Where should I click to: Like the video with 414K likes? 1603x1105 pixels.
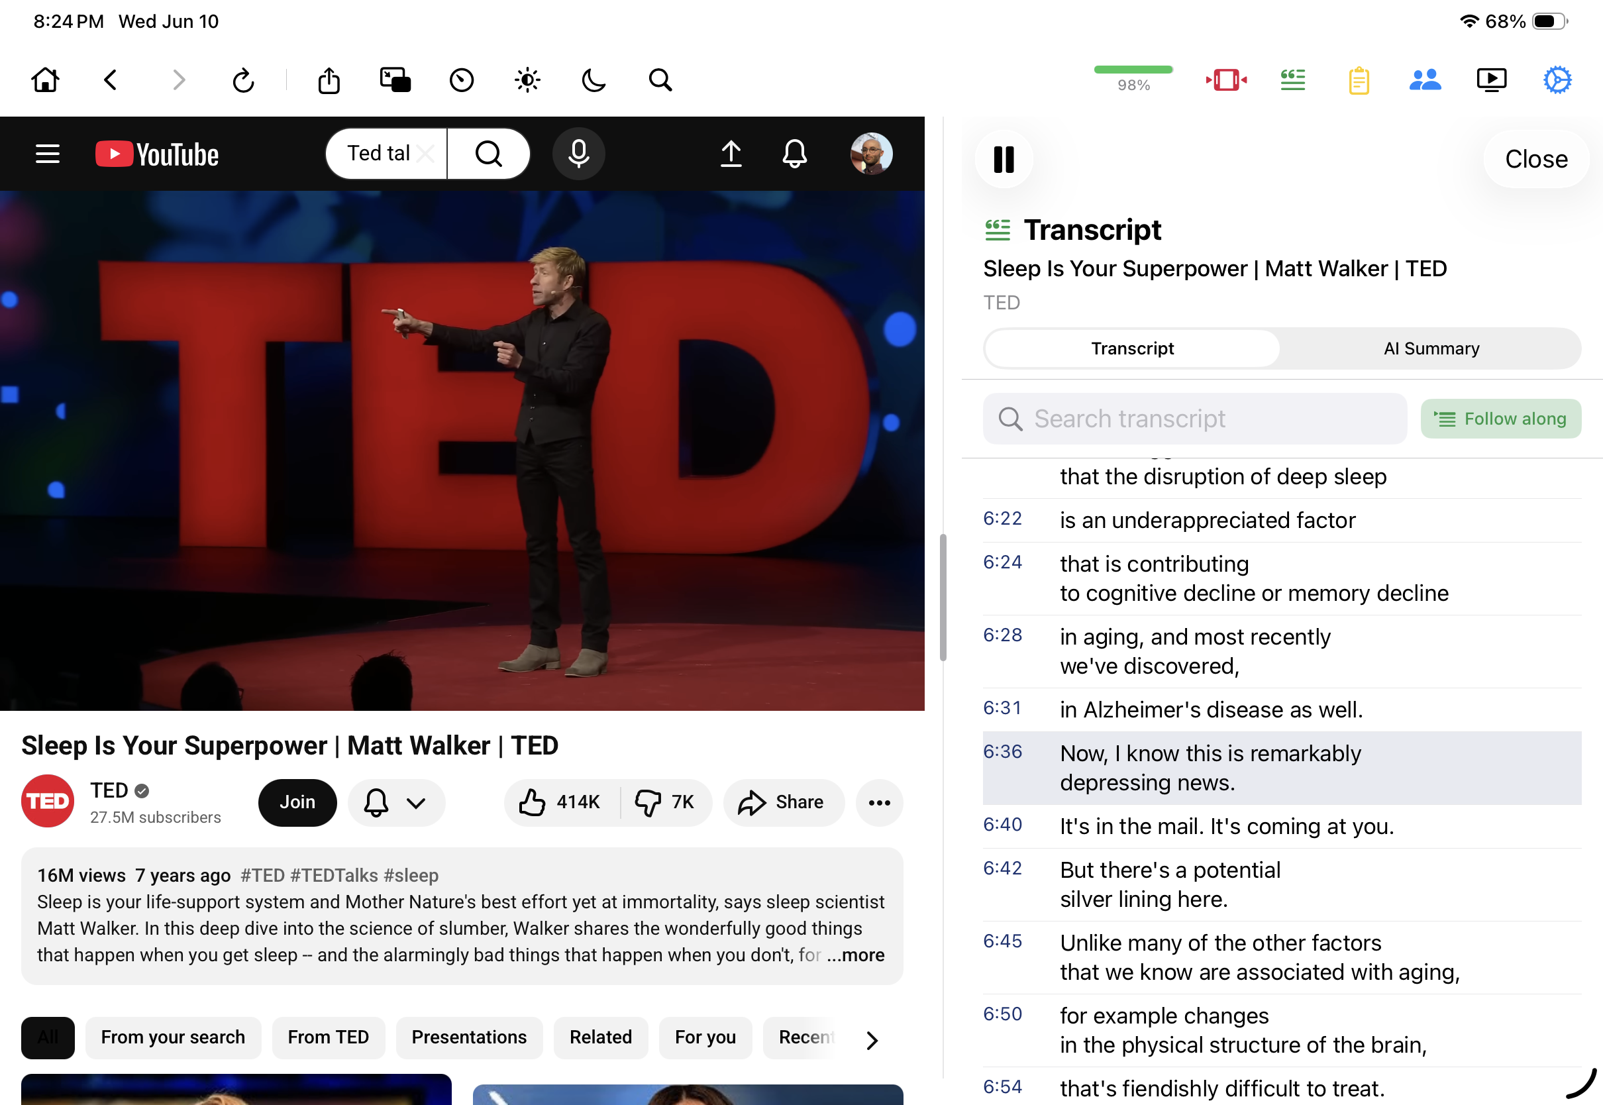coord(561,802)
